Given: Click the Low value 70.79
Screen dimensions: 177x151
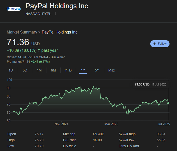Looking at the screenshot, I should point(39,146).
